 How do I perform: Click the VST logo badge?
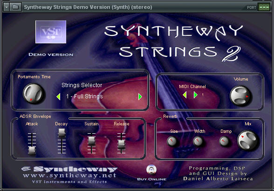click(51, 32)
